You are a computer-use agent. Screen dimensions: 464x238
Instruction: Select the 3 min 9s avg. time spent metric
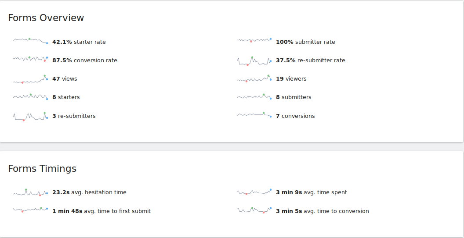[x=312, y=192]
